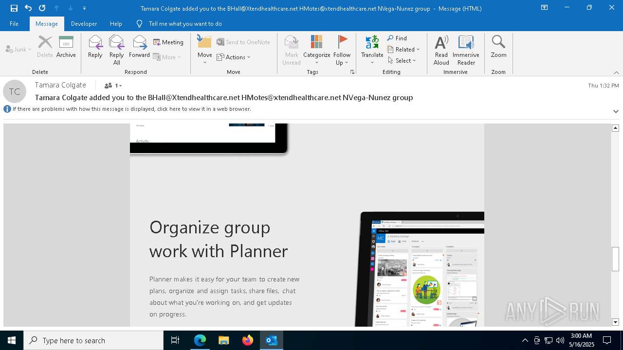Go to next item arrow icon
The width and height of the screenshot is (623, 350).
71,8
